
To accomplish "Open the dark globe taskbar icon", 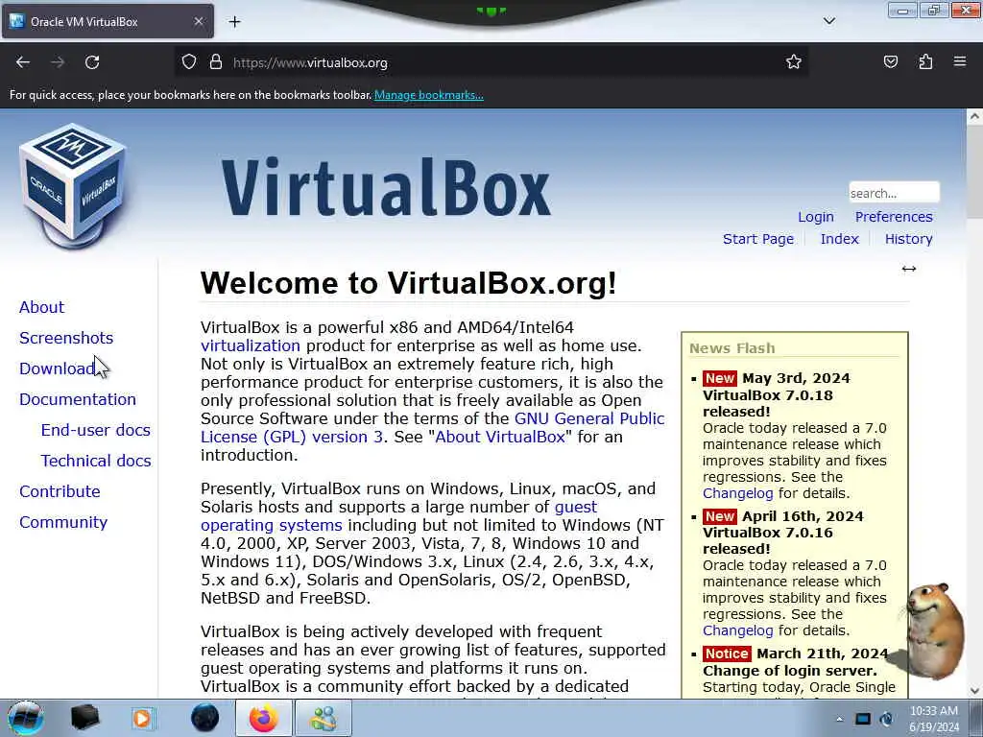I will tap(204, 718).
